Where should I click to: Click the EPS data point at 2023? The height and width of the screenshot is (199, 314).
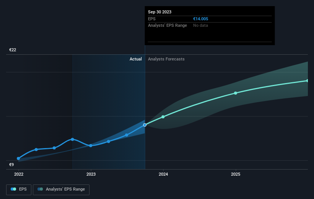pos(91,145)
